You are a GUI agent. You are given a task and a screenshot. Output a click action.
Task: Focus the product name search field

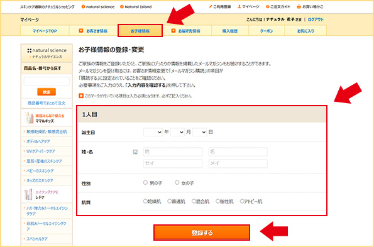[47, 81]
